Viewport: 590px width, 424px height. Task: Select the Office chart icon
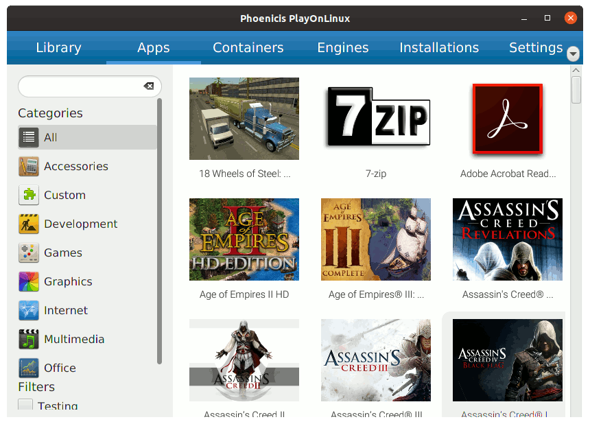[29, 368]
